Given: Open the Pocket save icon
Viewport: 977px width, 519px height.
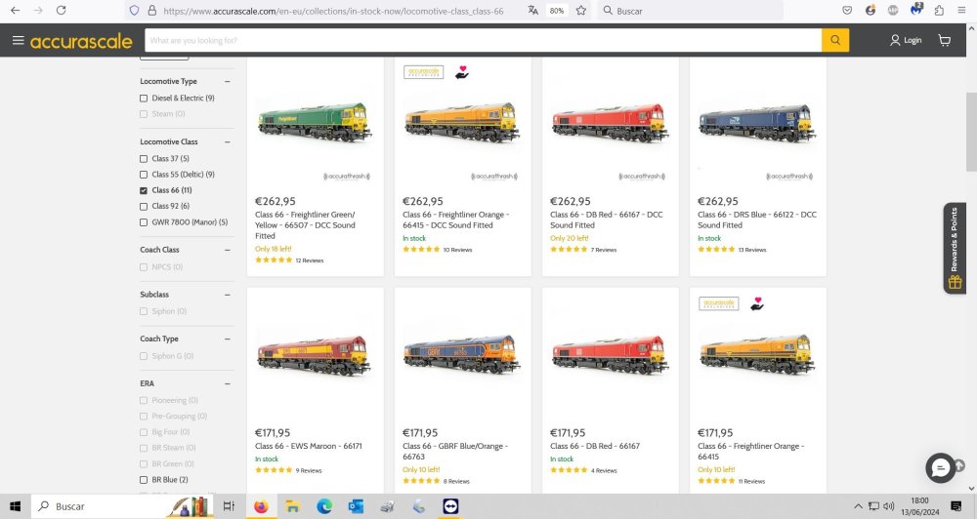Looking at the screenshot, I should click(x=847, y=11).
